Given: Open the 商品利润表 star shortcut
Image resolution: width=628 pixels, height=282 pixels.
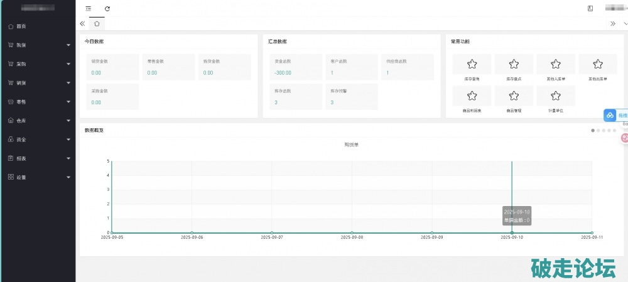Looking at the screenshot, I should pos(472,95).
